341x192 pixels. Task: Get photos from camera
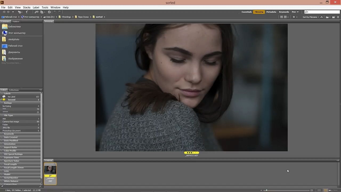tap(36, 12)
